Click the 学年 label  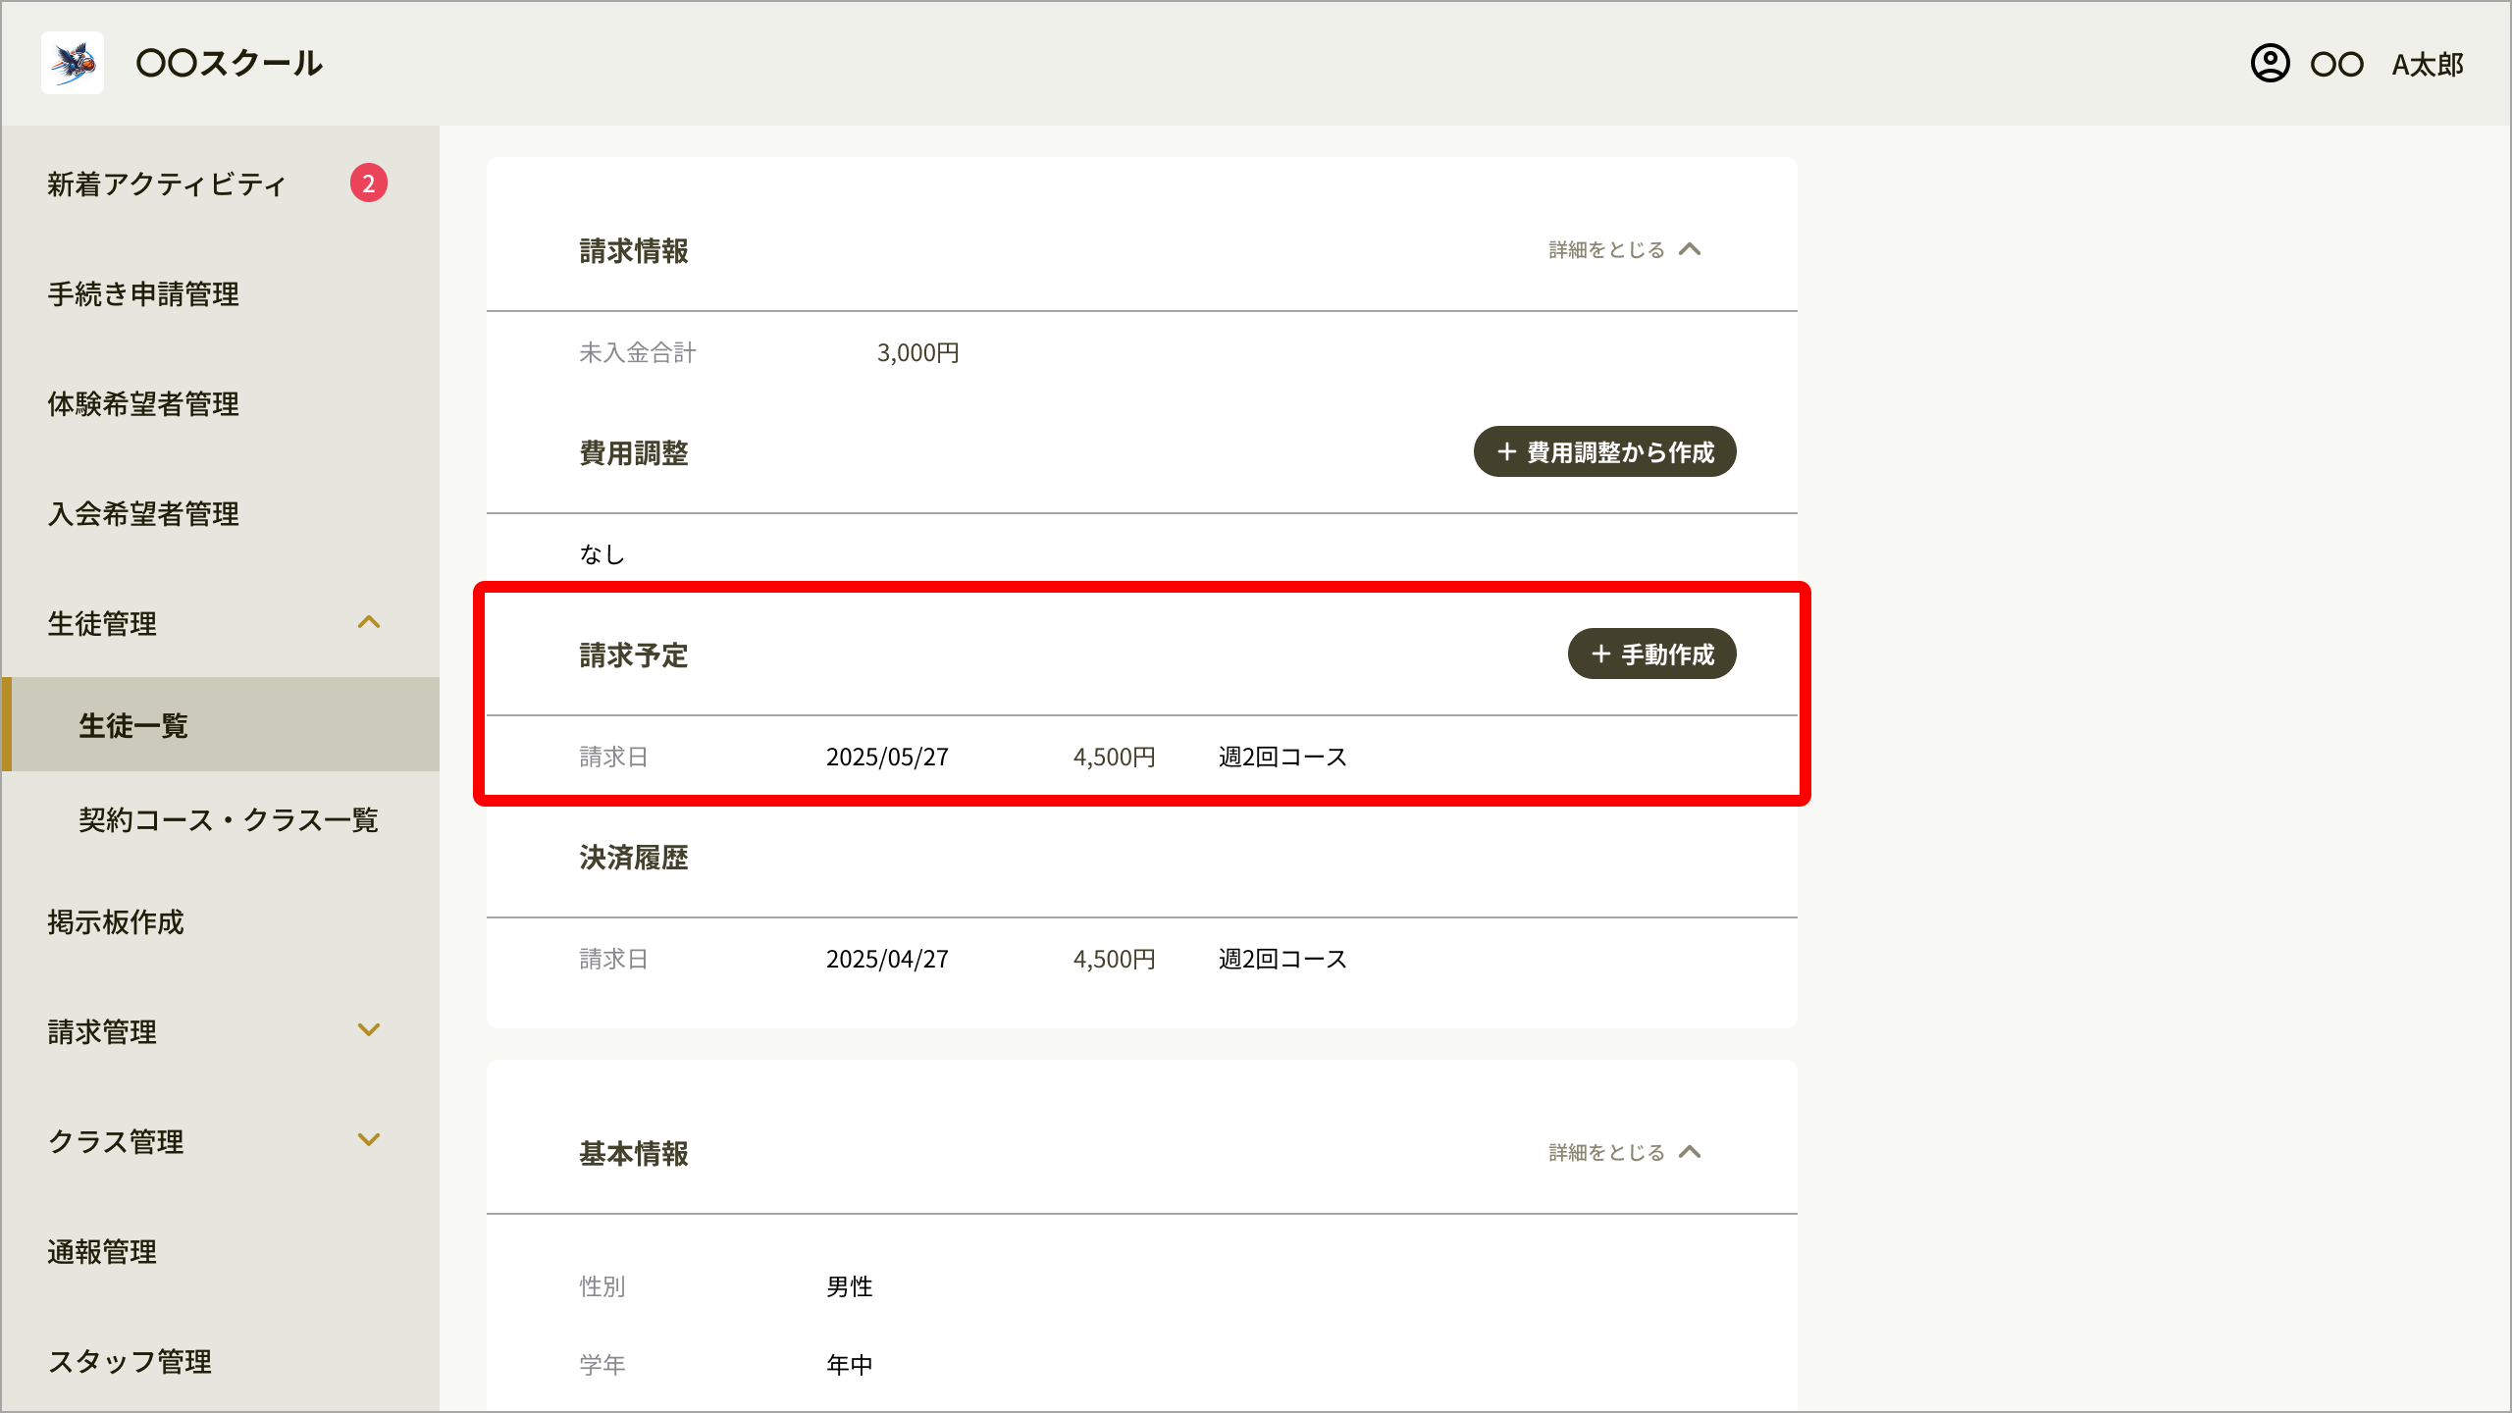(x=602, y=1365)
